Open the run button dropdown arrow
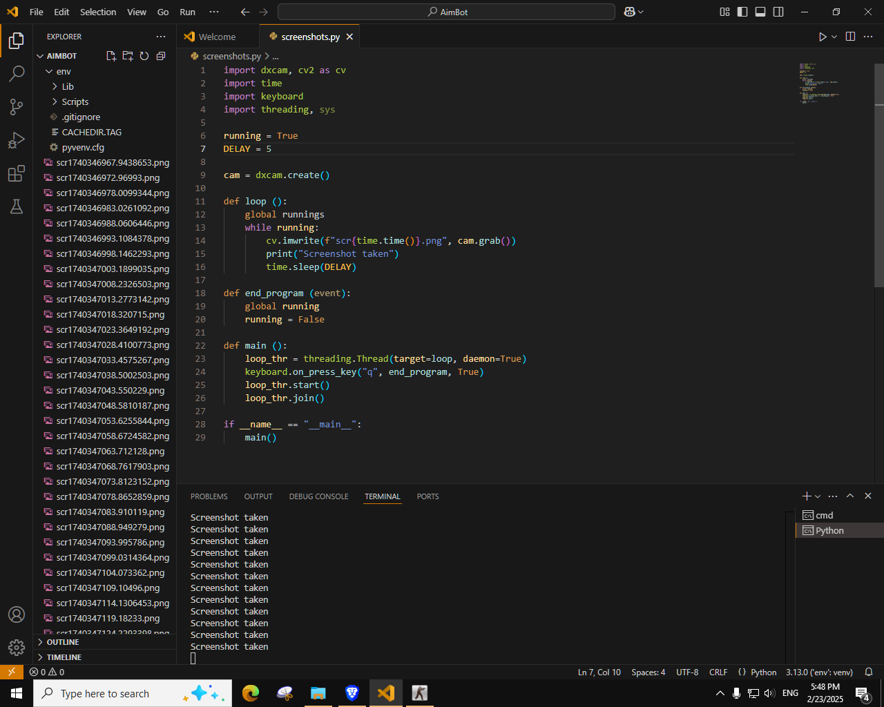The width and height of the screenshot is (884, 707). click(834, 37)
